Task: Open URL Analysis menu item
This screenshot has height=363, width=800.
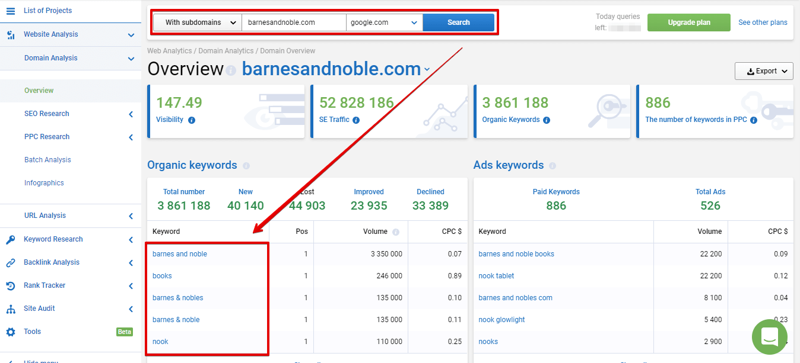Action: click(x=45, y=216)
